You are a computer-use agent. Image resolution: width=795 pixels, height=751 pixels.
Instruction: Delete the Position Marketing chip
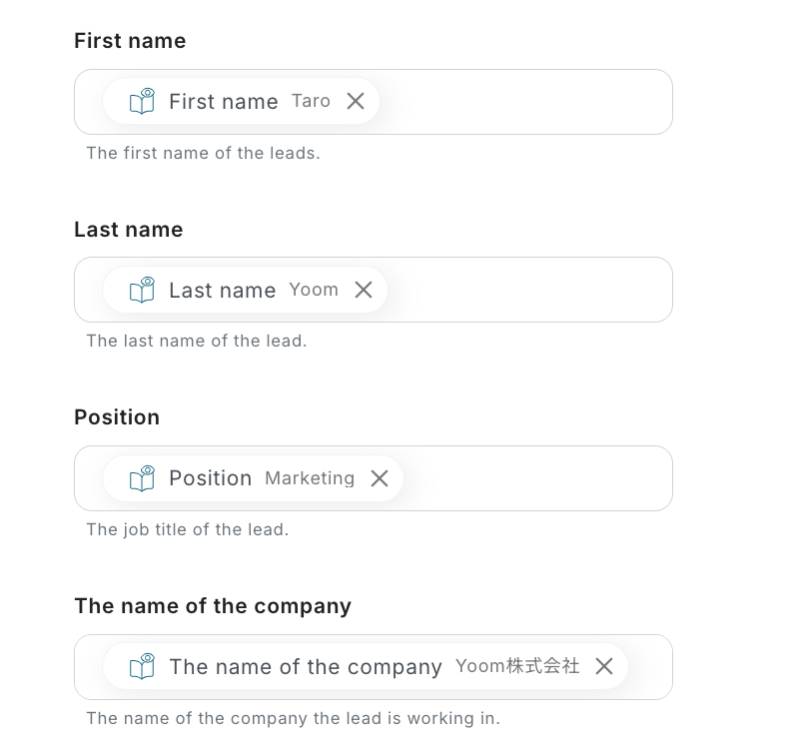[x=380, y=478]
